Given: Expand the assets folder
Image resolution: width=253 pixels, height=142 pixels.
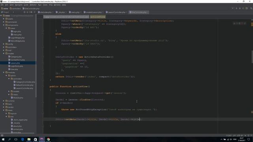Looking at the screenshot, I should [x=4, y=19].
